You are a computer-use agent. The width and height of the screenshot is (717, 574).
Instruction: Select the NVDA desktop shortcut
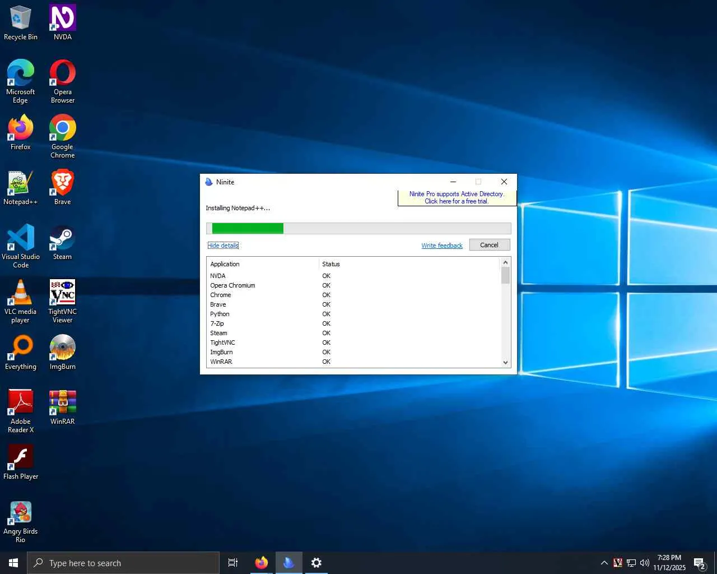tap(63, 23)
